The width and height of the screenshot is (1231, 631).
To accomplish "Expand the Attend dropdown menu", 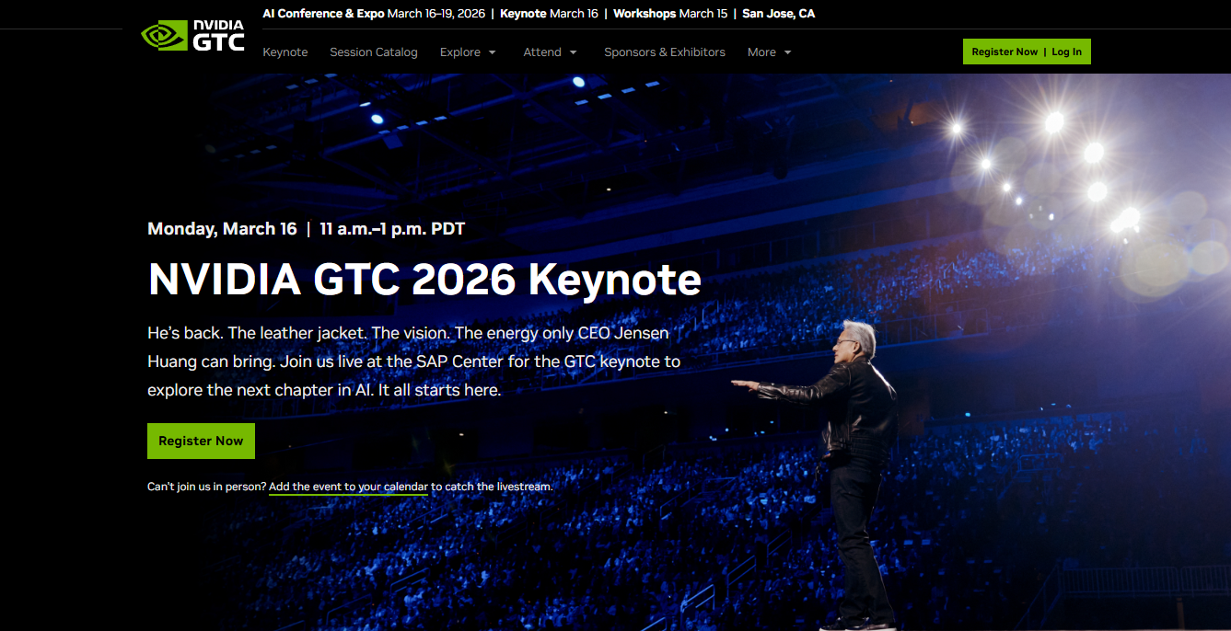I will click(x=550, y=52).
